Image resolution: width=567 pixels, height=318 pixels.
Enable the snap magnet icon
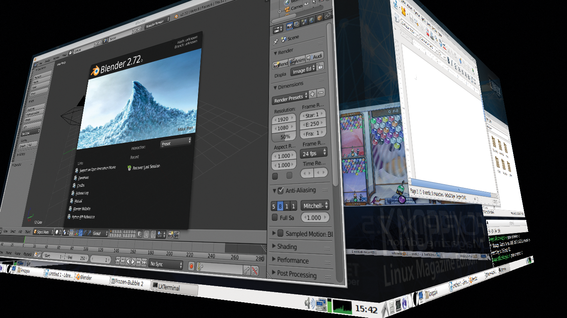[153, 234]
